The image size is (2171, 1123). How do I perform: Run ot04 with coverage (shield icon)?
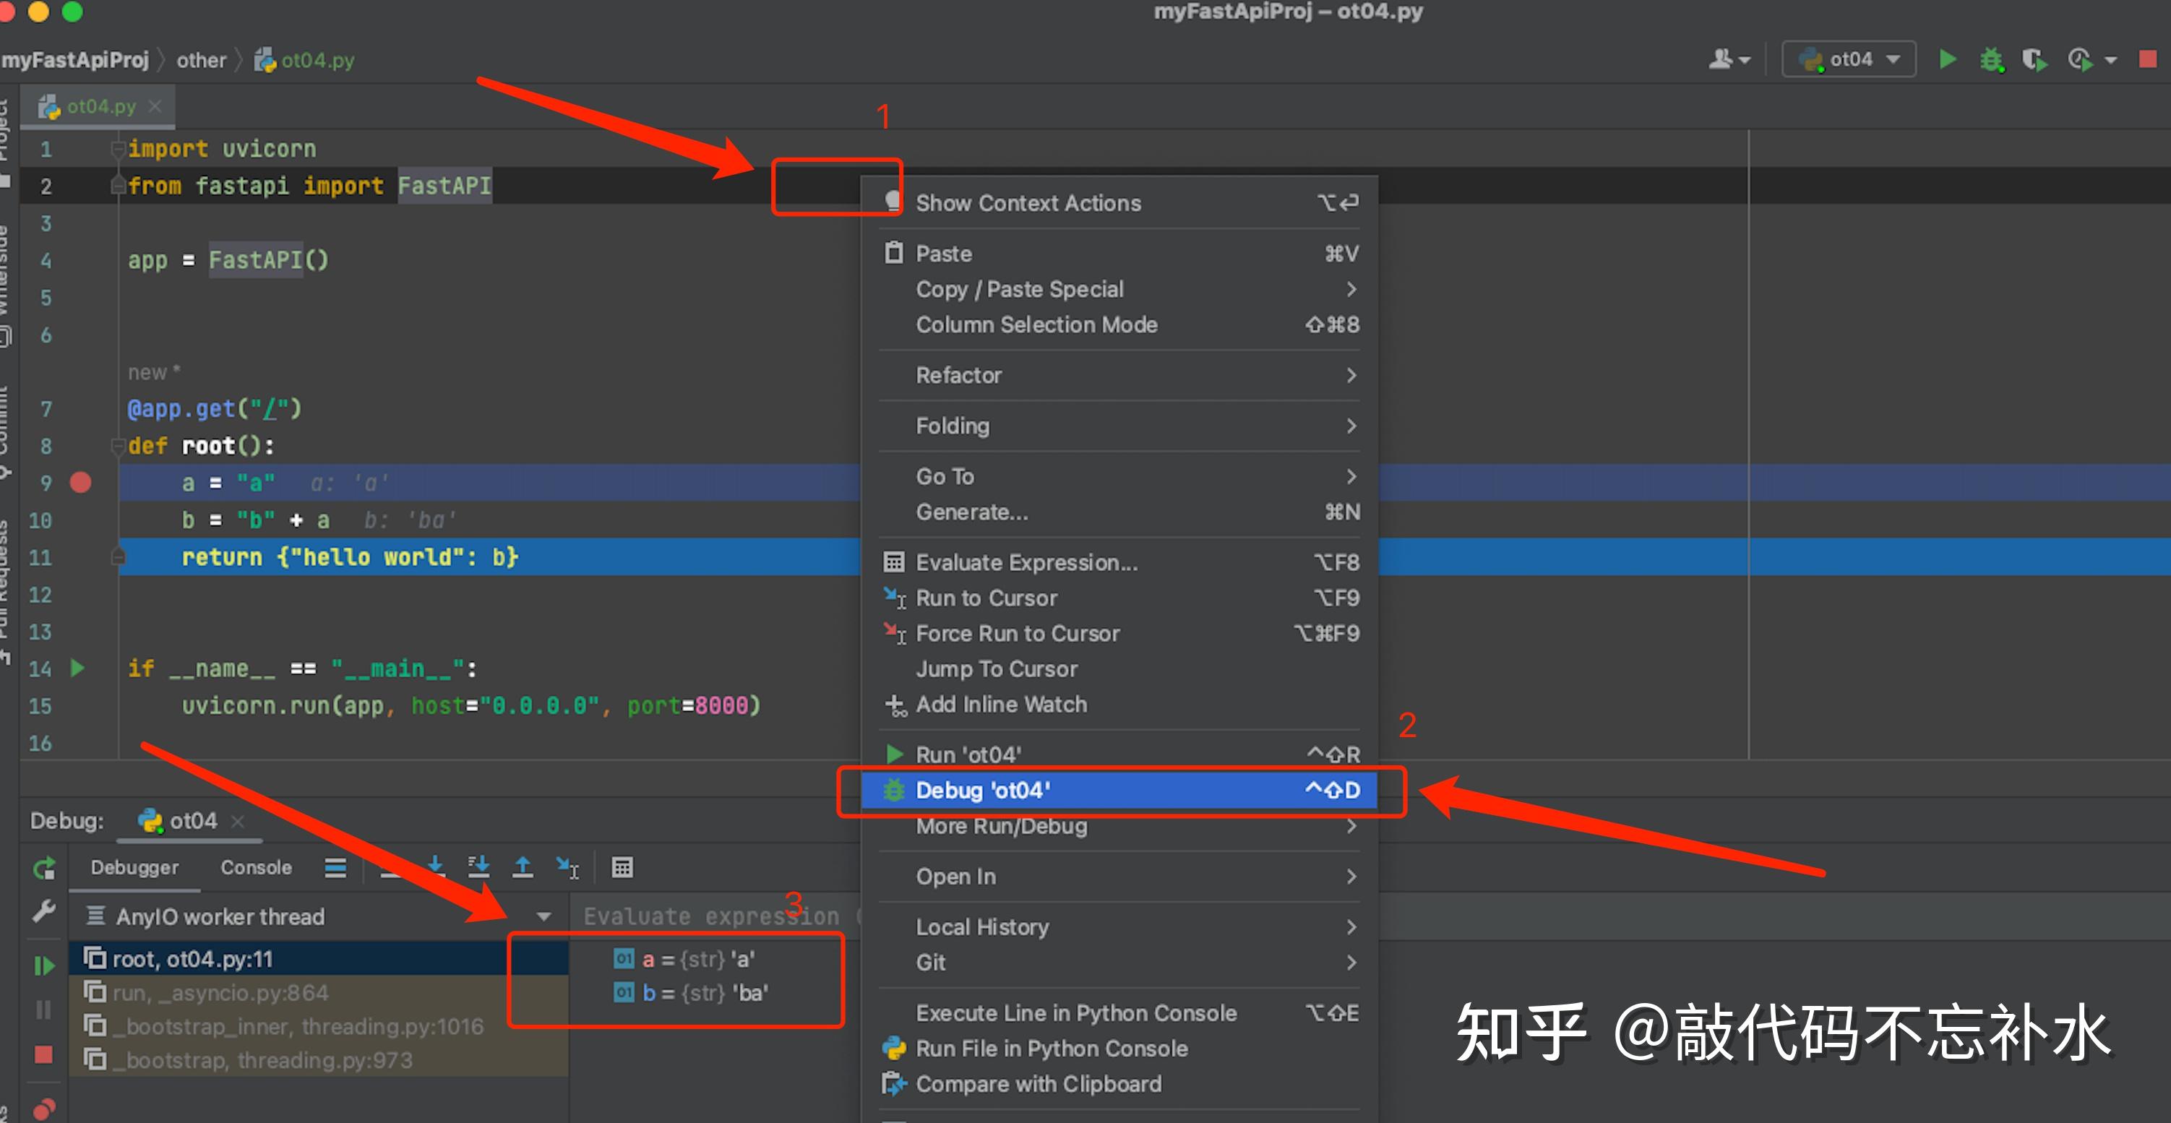[x=2034, y=61]
